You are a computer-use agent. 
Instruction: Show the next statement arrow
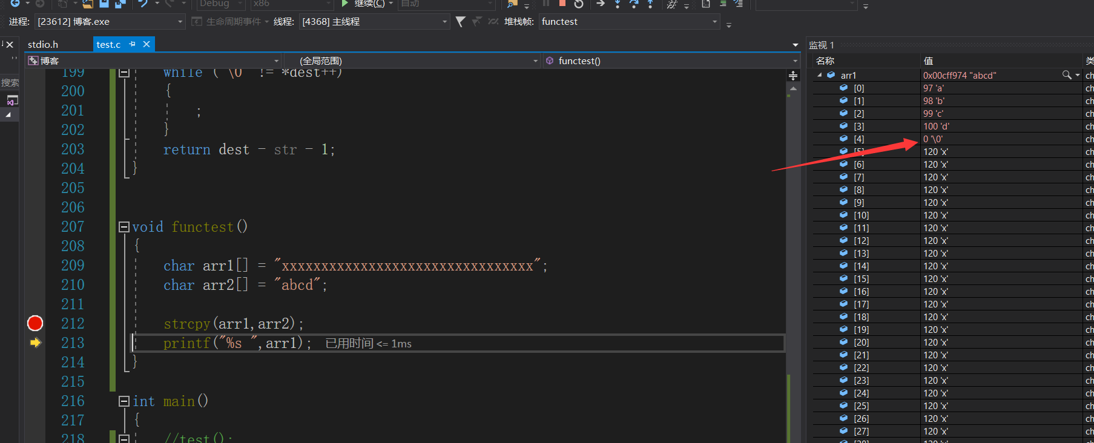(x=601, y=4)
